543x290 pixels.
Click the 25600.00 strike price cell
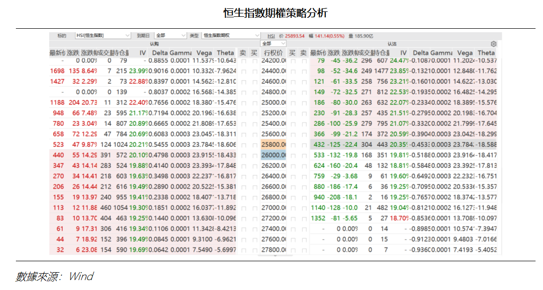[x=273, y=134]
